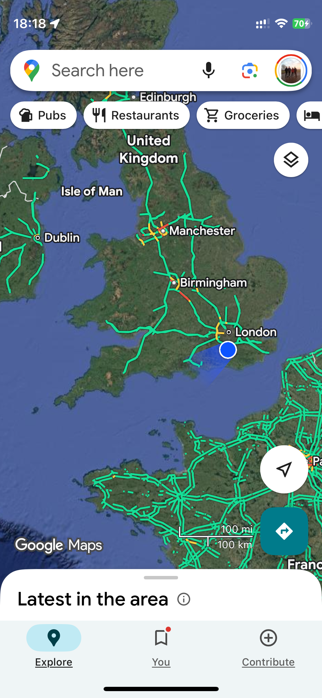Select the Groceries category chip
322x698 pixels.
pos(243,115)
